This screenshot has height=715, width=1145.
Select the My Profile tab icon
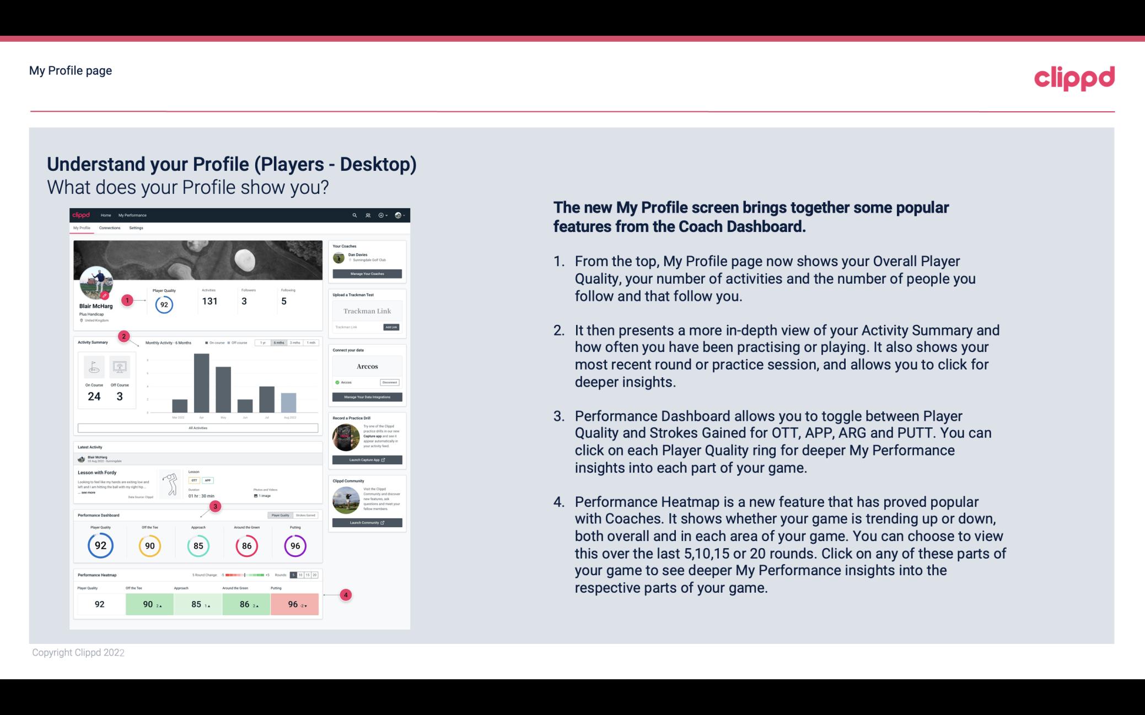[x=82, y=228]
